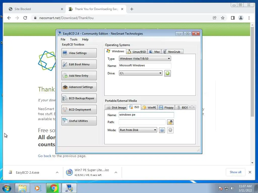Open Useful Utilities section

[79, 121]
